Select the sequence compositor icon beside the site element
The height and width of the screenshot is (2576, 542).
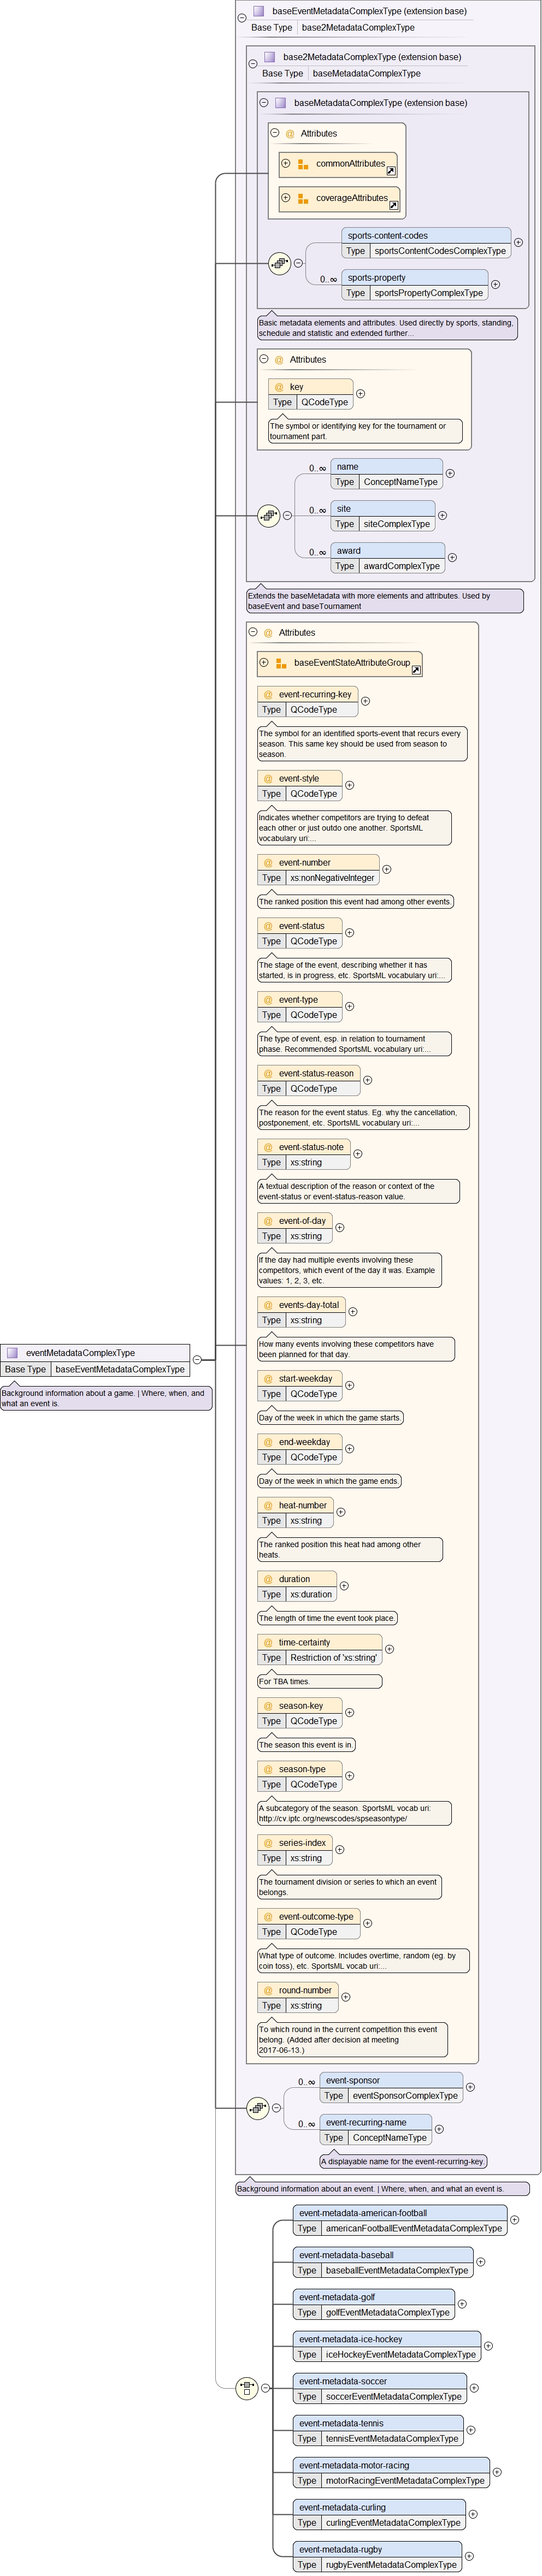click(268, 516)
